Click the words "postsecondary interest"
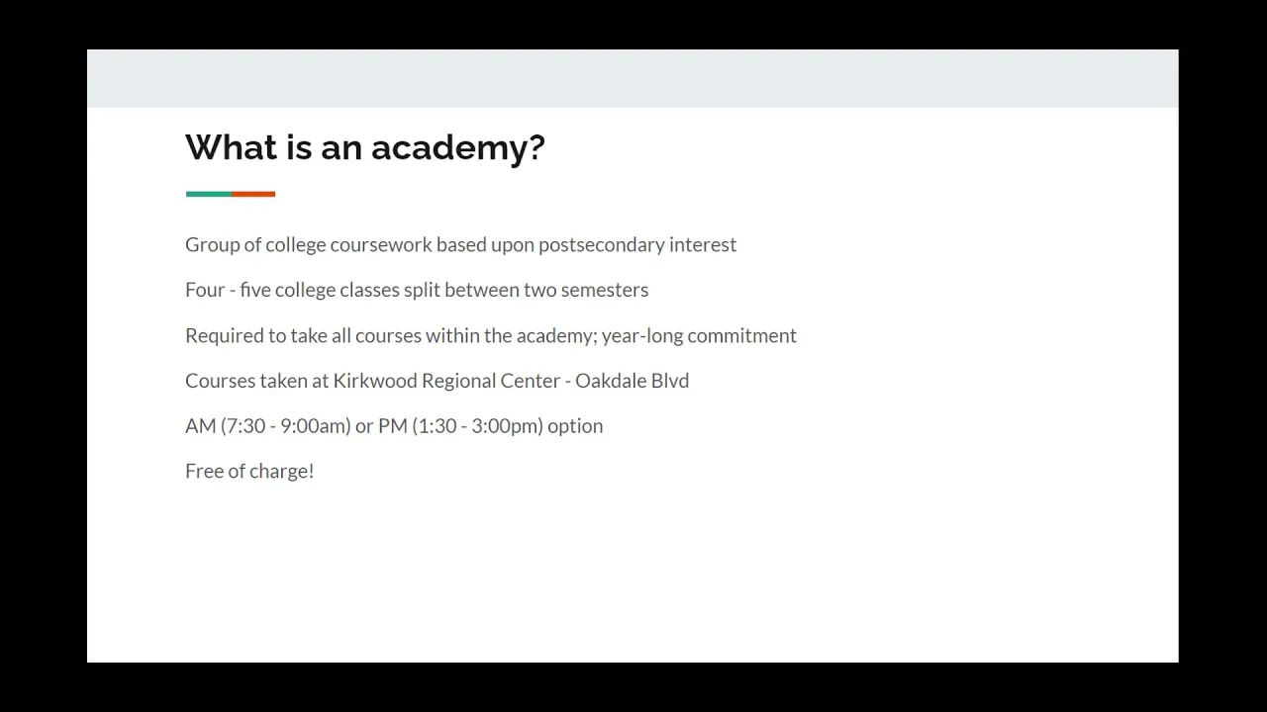Viewport: 1267px width, 712px height. tap(637, 244)
